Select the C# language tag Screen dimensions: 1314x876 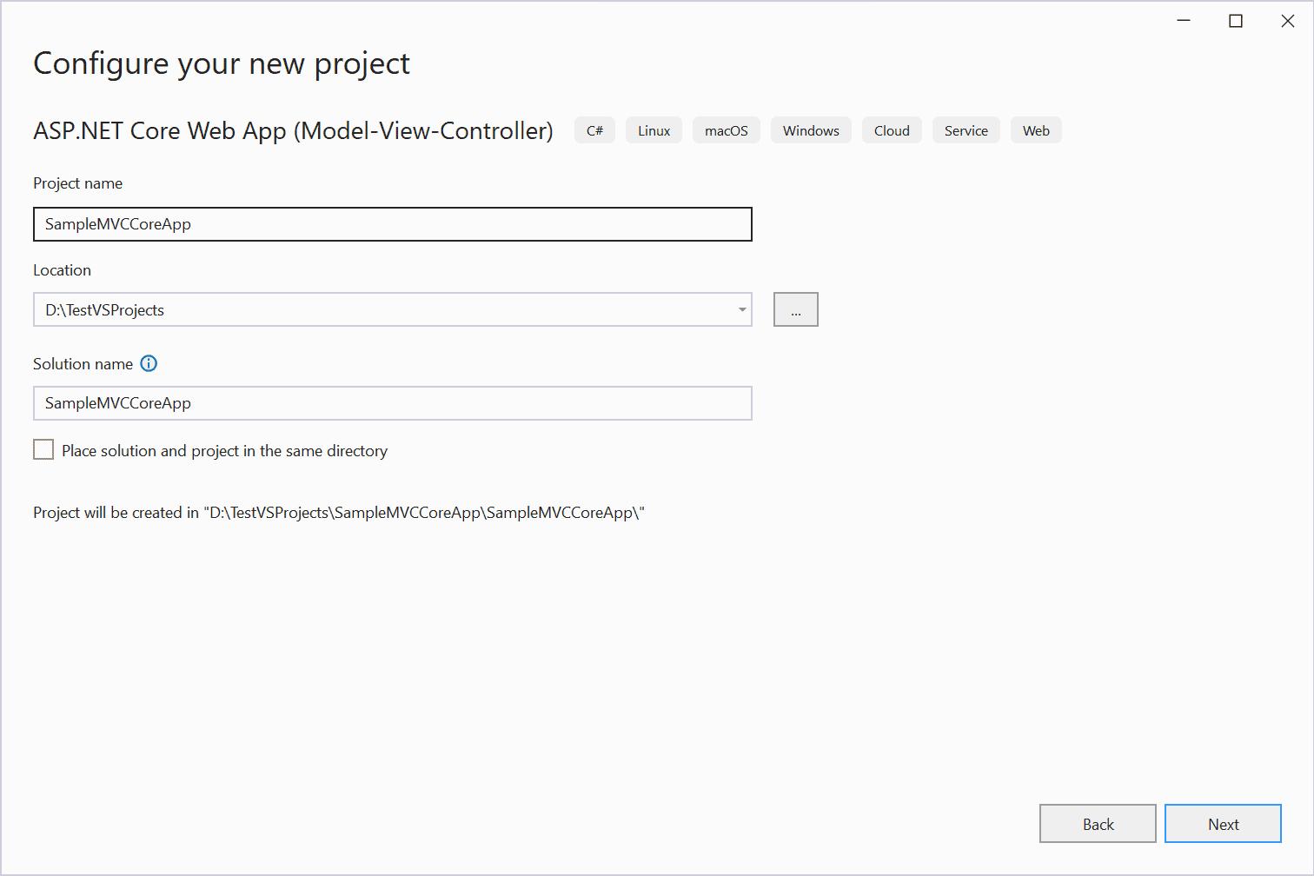pos(594,129)
